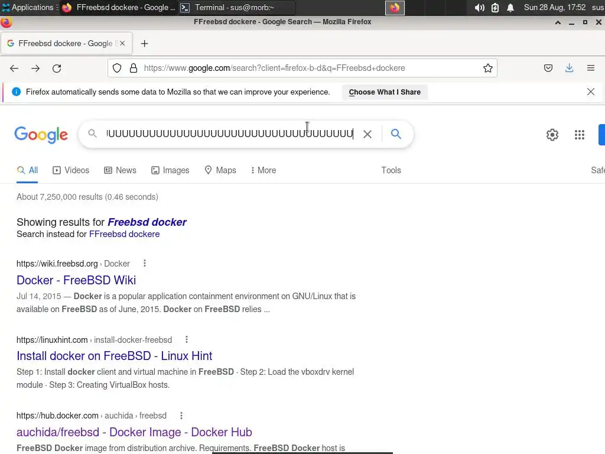
Task: Switch to Videos results tab
Action: coord(71,170)
